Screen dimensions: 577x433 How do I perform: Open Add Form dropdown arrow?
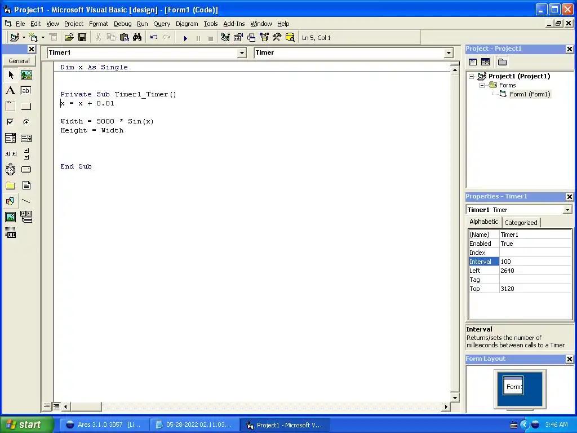click(43, 38)
